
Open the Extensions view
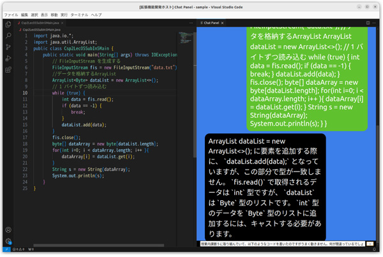(8, 70)
